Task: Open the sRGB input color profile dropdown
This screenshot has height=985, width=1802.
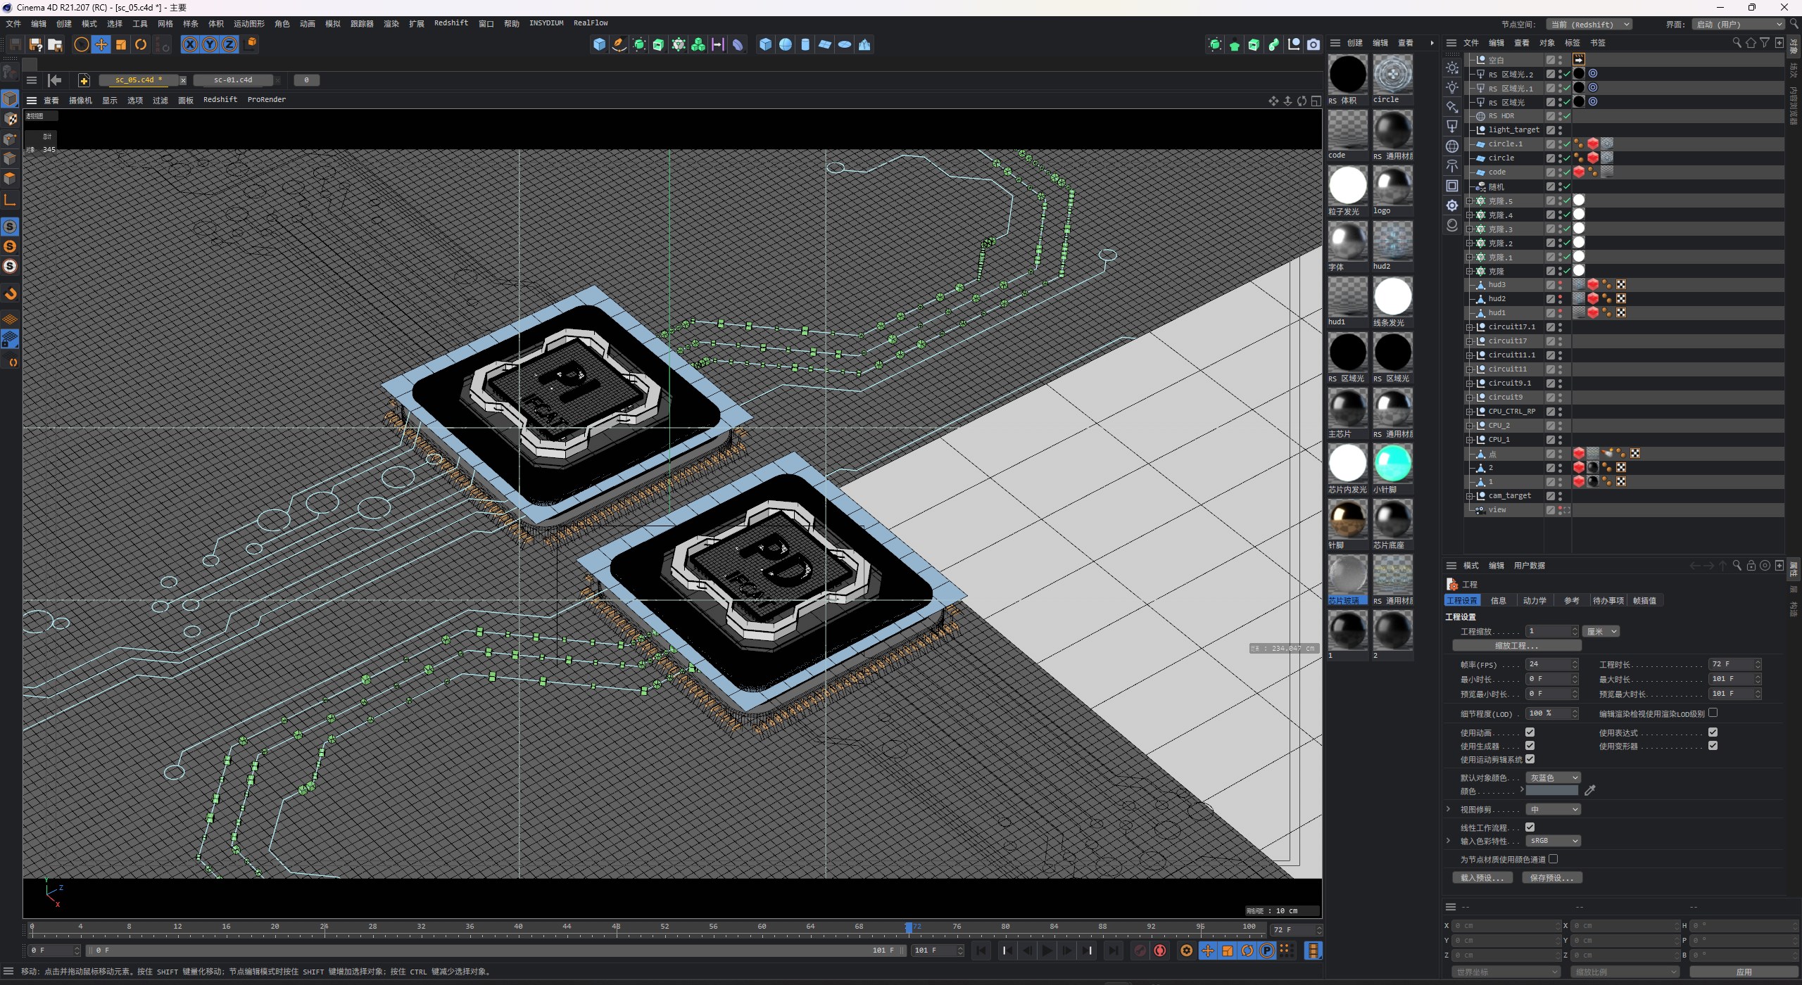Action: (x=1554, y=841)
